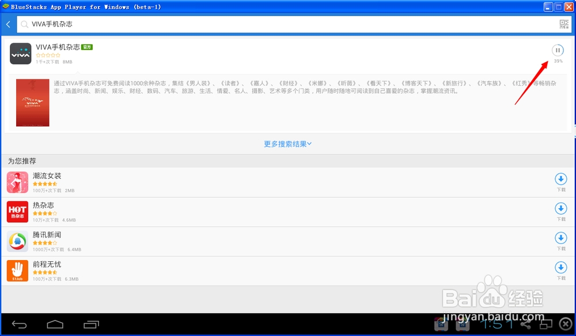This screenshot has width=576, height=336.
Task: Click the 100万+次下载 6.3MB text
Action: (55, 279)
